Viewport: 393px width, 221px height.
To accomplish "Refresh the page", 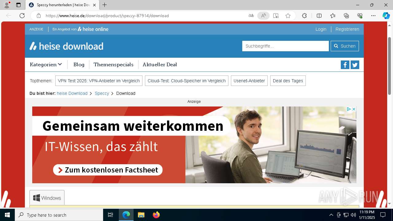I will pyautogui.click(x=22, y=16).
